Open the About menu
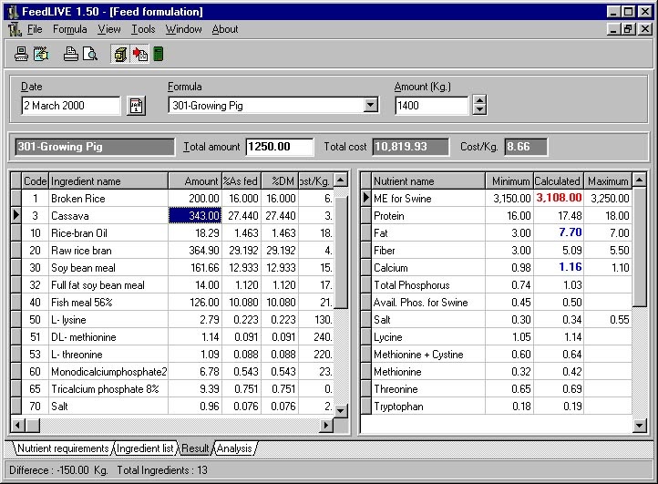Image resolution: width=658 pixels, height=484 pixels. [225, 29]
